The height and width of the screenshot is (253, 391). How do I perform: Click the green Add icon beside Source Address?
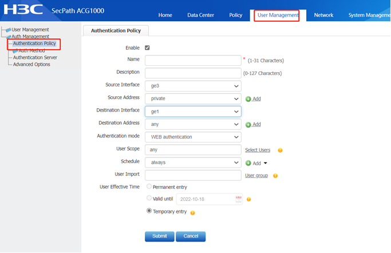click(x=248, y=99)
